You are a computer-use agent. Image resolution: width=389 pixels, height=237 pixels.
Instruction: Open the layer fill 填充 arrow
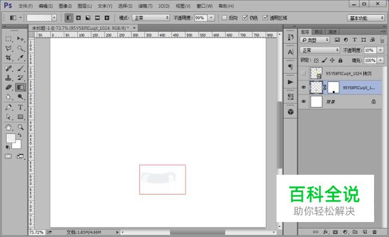click(380, 60)
